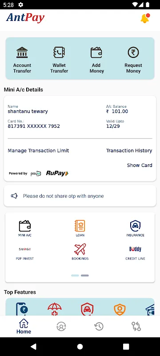Open the Buddy Credit Line tile
Image resolution: width=160 pixels, height=356 pixels.
point(135,253)
